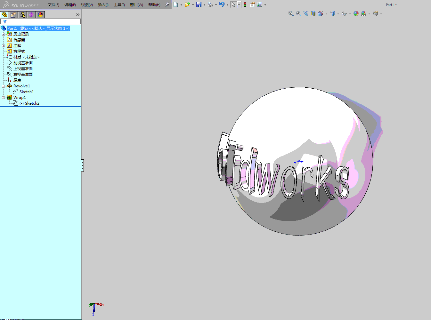Open an existing file

coord(187,5)
